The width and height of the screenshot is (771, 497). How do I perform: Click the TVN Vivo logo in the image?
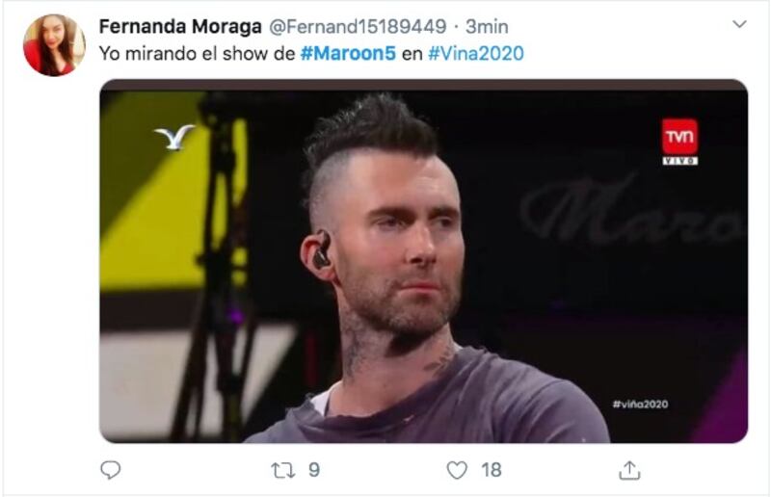(x=679, y=142)
